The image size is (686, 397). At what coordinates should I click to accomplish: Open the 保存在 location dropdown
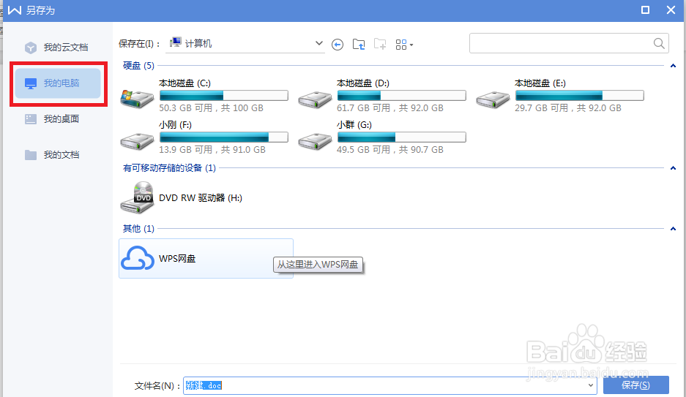pos(319,44)
